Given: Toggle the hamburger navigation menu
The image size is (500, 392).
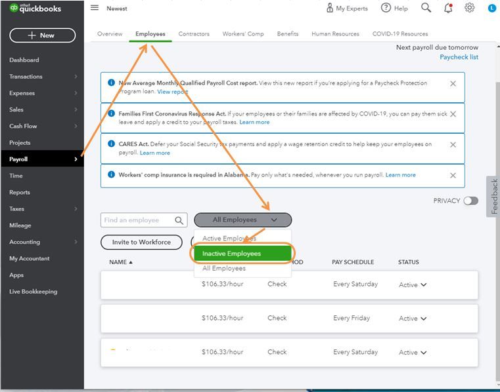Looking at the screenshot, I should pyautogui.click(x=95, y=8).
